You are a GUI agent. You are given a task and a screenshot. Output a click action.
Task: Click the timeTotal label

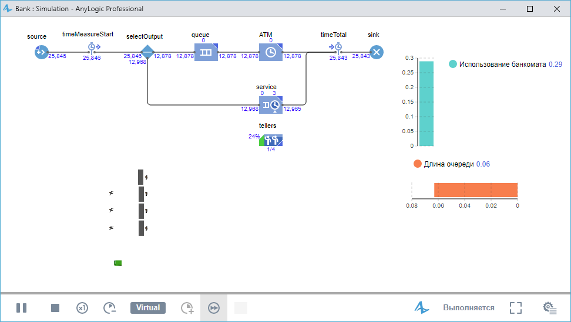(x=334, y=35)
